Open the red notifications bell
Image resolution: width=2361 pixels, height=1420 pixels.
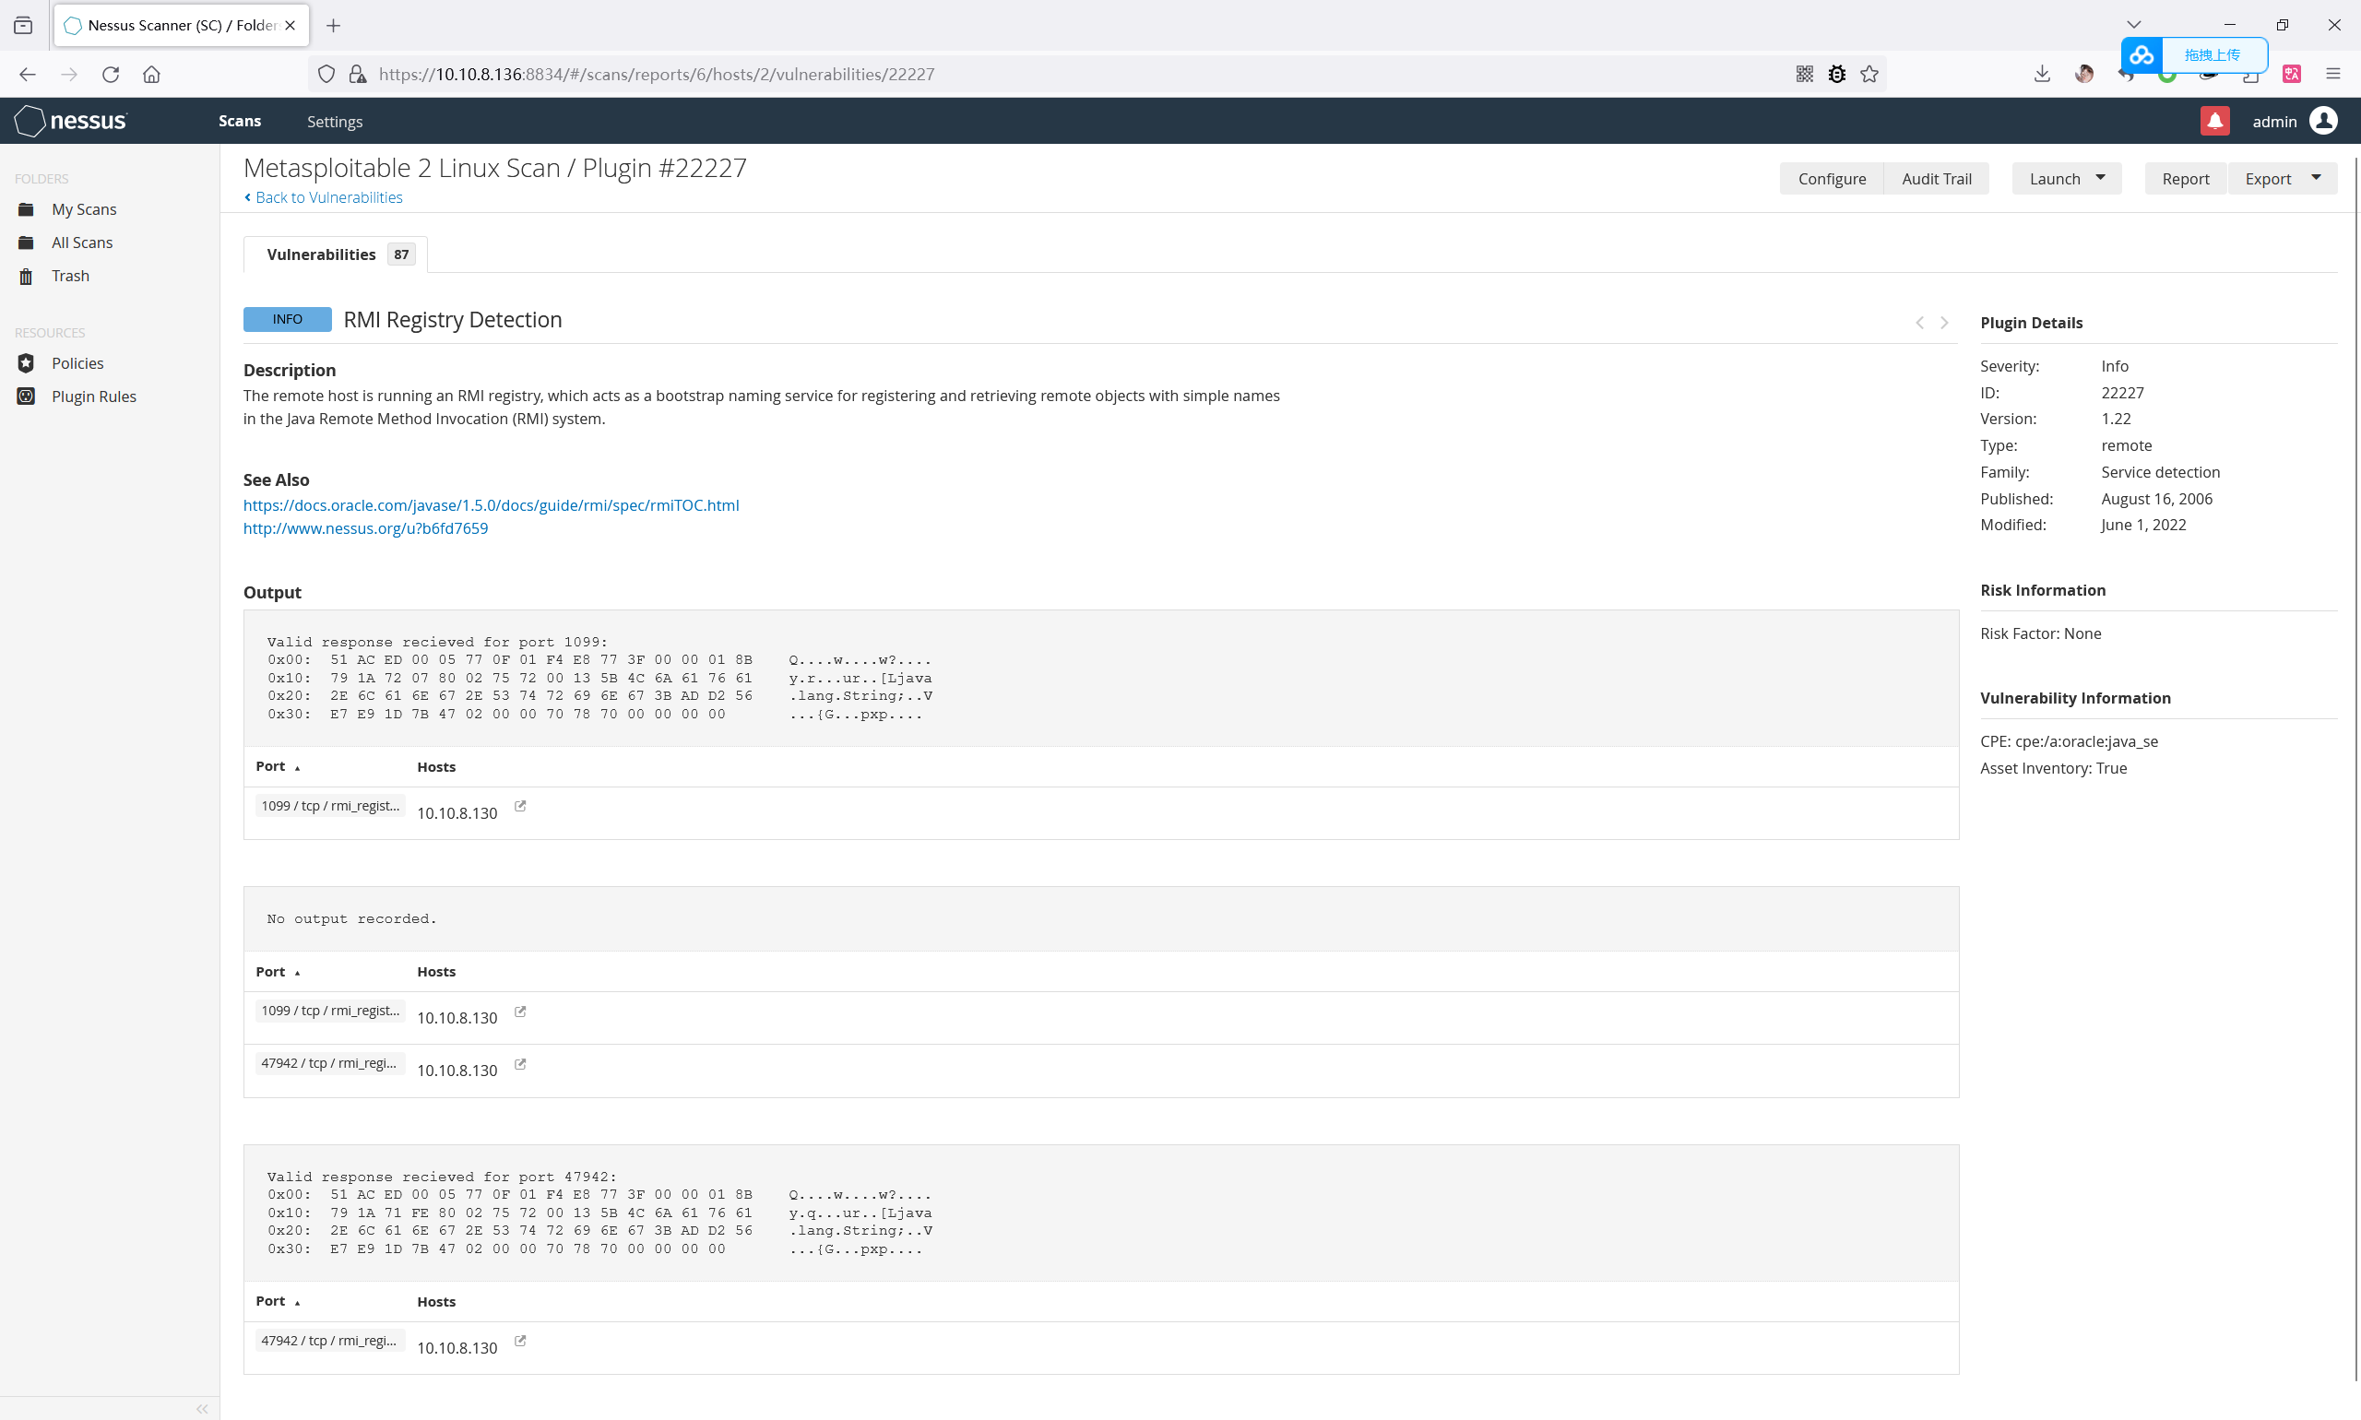[2214, 121]
